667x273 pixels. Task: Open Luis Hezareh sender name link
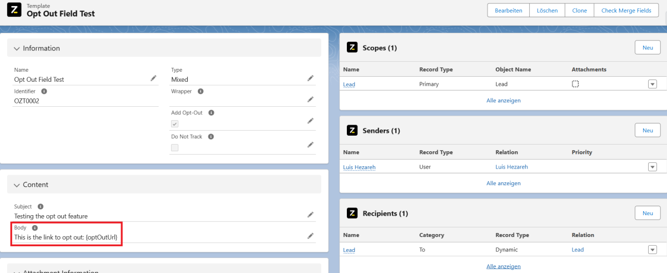click(x=359, y=167)
